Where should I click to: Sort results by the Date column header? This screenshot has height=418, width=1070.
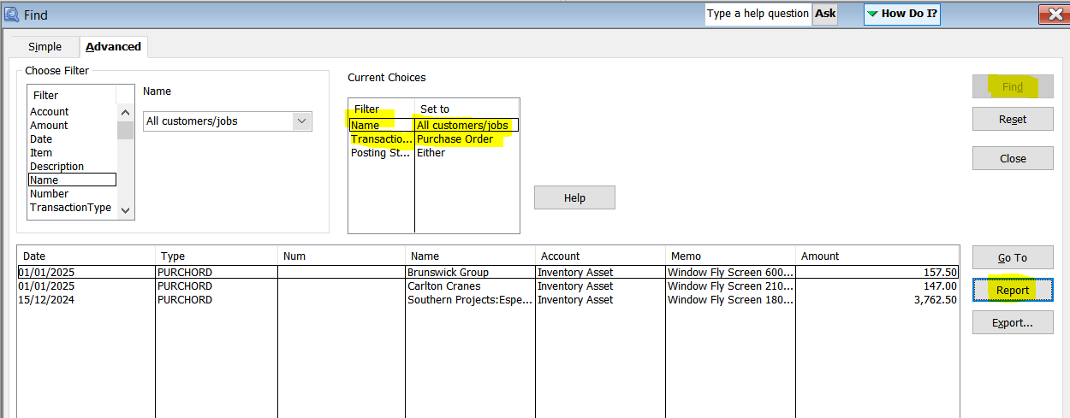pos(86,256)
